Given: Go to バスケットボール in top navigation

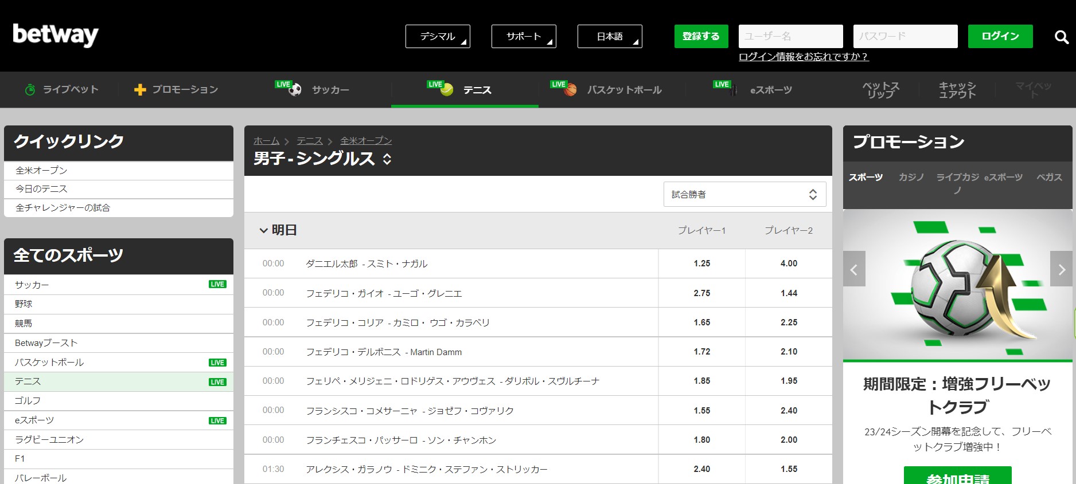Looking at the screenshot, I should [624, 90].
